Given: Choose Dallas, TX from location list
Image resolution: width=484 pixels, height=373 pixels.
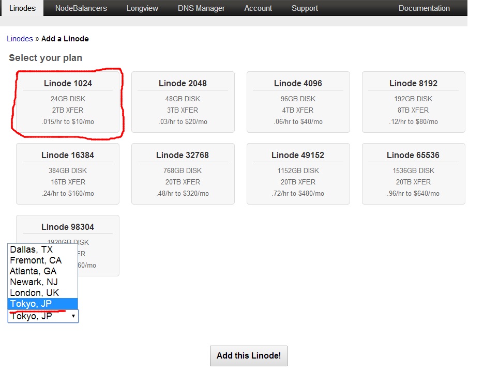Looking at the screenshot, I should (42, 250).
